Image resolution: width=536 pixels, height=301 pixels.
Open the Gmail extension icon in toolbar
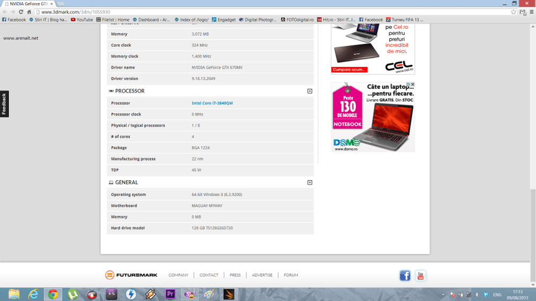[523, 12]
